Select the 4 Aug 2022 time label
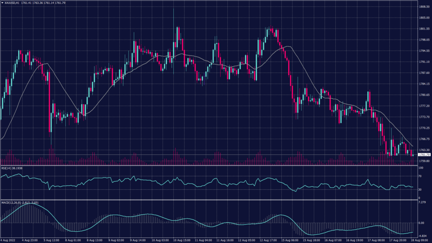Image resolution: width=432 pixels, height=243 pixels. pos(8,239)
